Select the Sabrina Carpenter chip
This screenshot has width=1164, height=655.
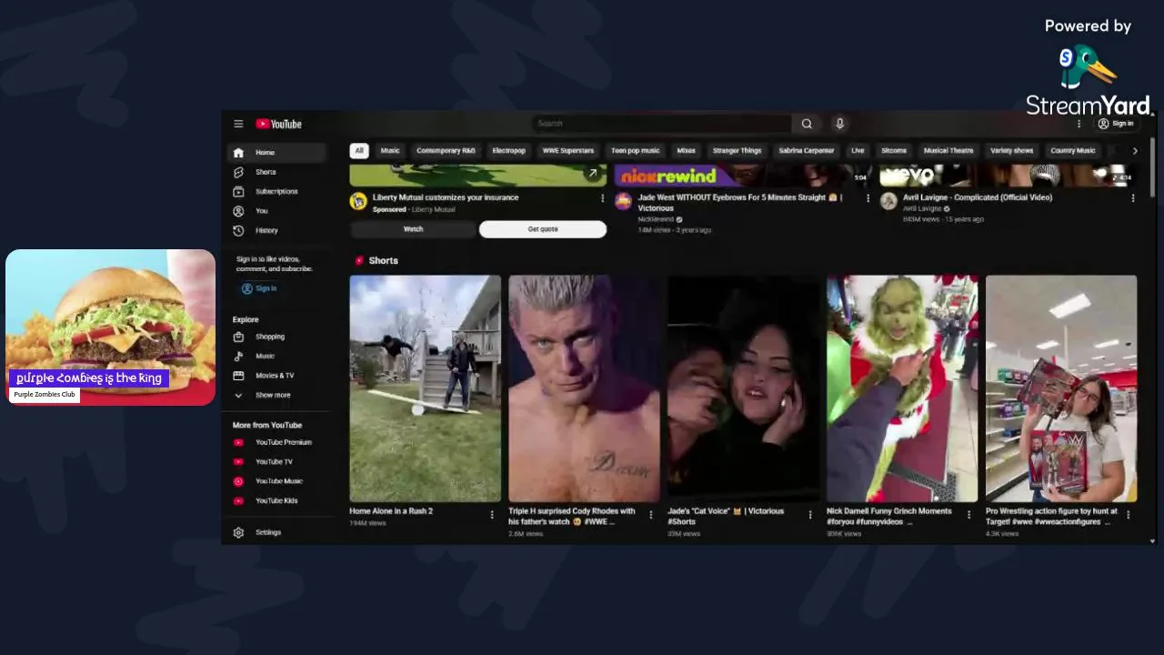pyautogui.click(x=807, y=151)
